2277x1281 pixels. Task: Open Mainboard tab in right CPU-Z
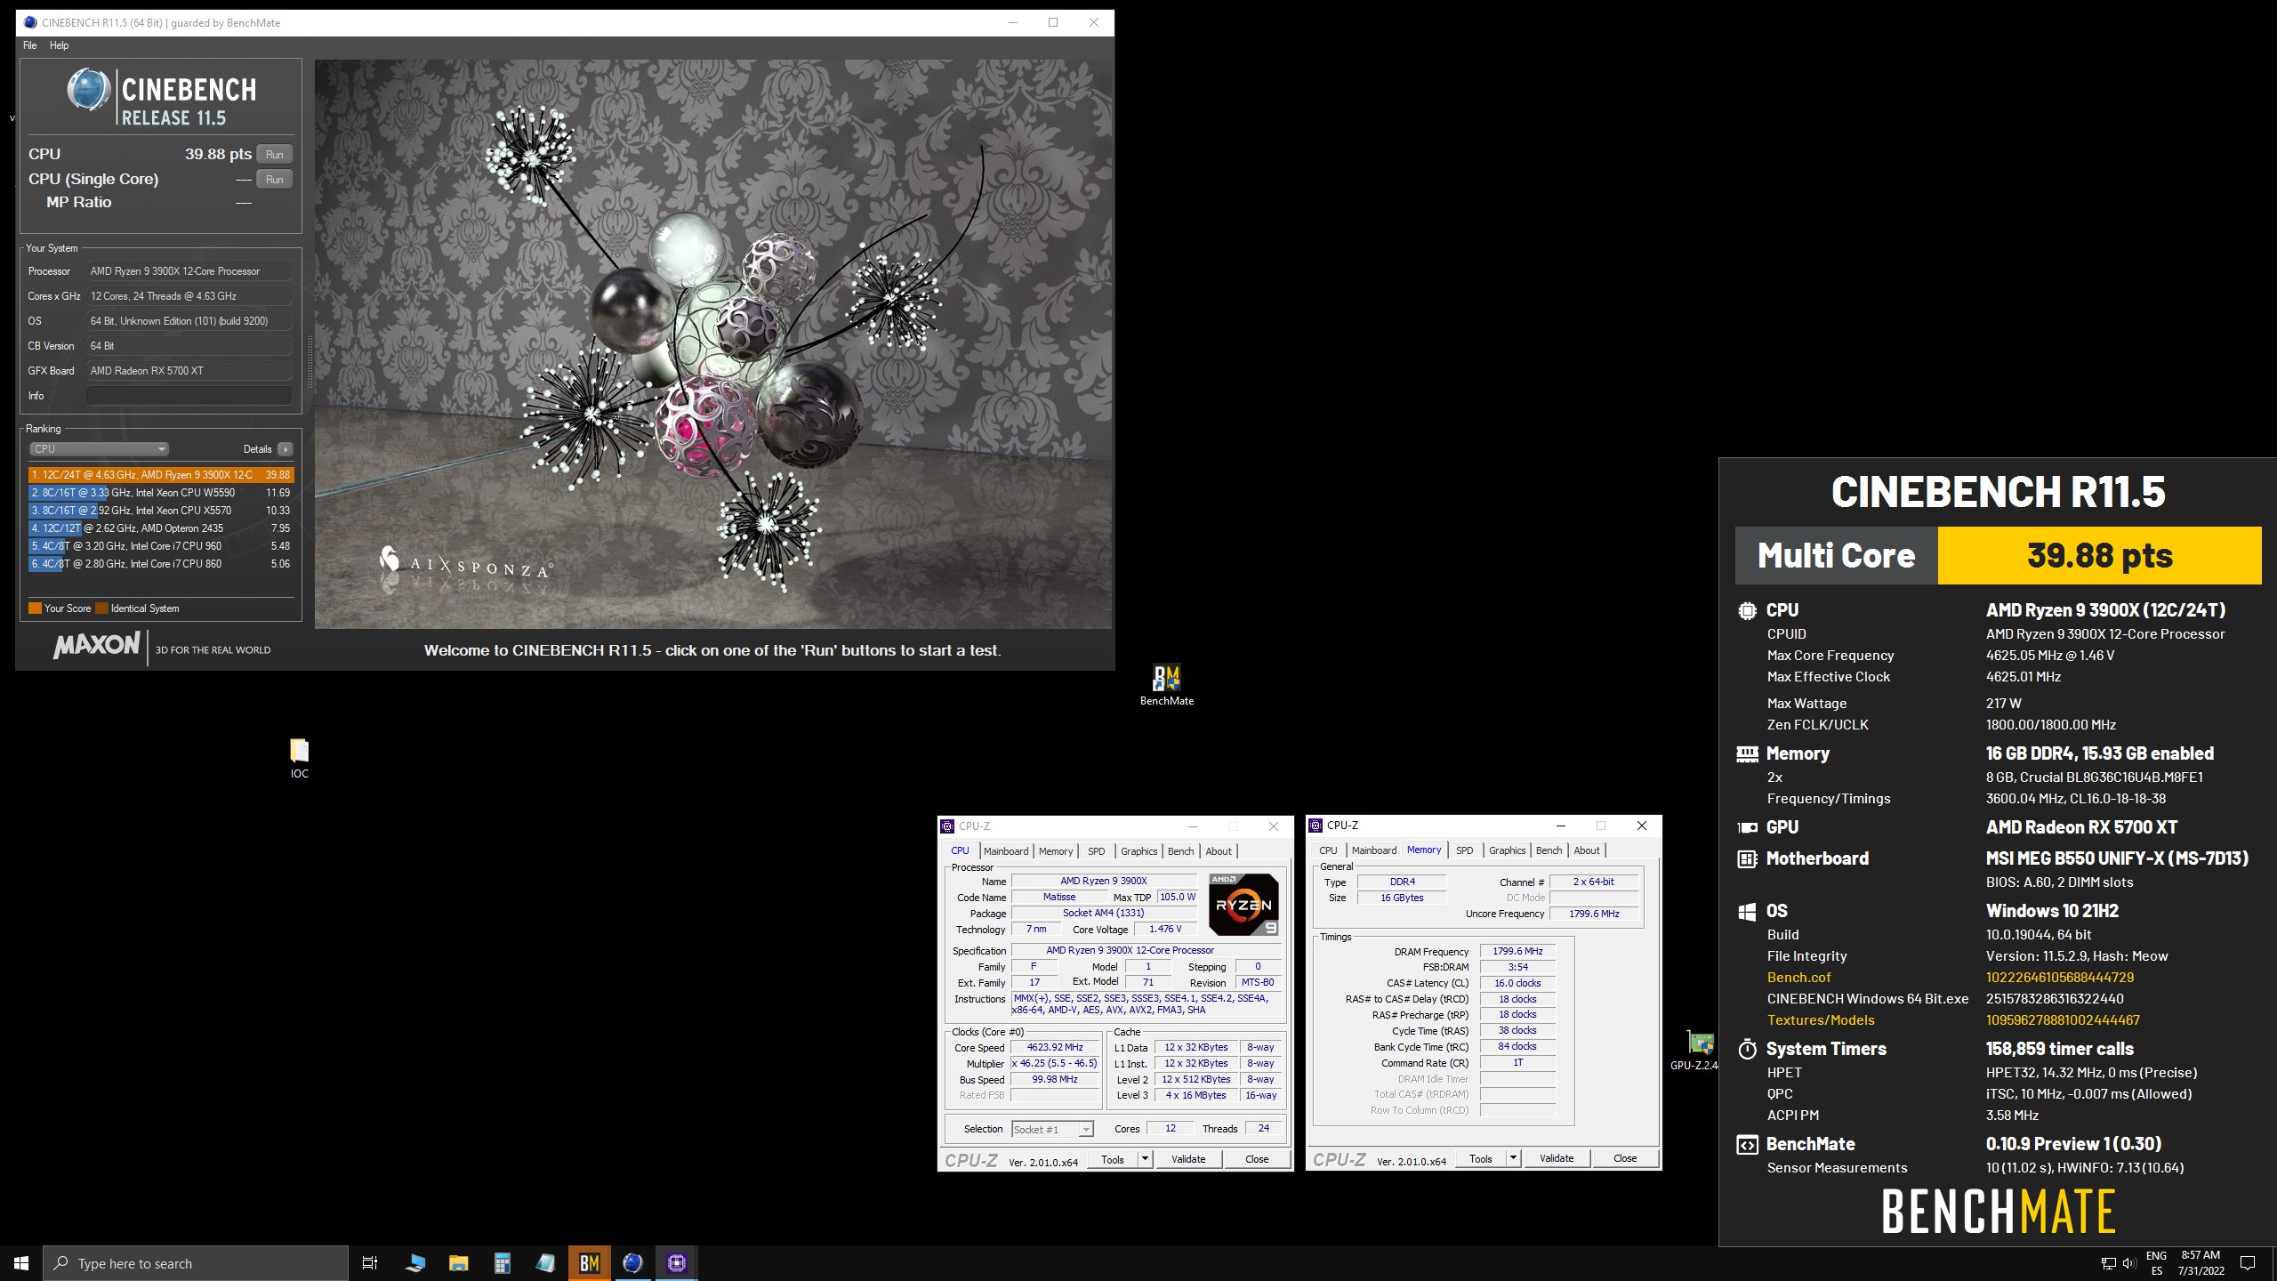pos(1374,850)
